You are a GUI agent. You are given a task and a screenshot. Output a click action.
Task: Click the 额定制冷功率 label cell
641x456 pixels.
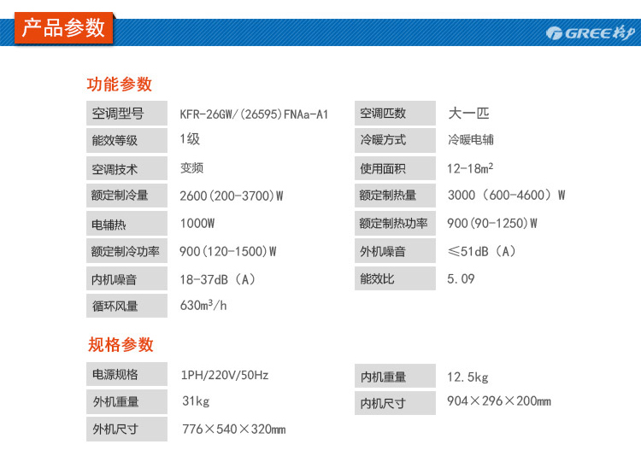[x=126, y=250]
